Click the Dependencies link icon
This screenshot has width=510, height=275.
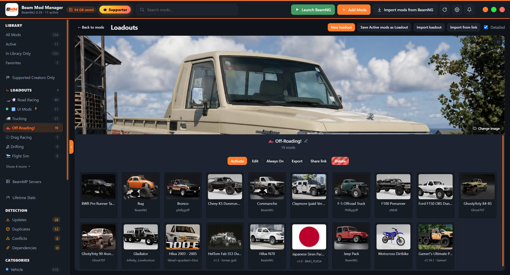(8, 248)
